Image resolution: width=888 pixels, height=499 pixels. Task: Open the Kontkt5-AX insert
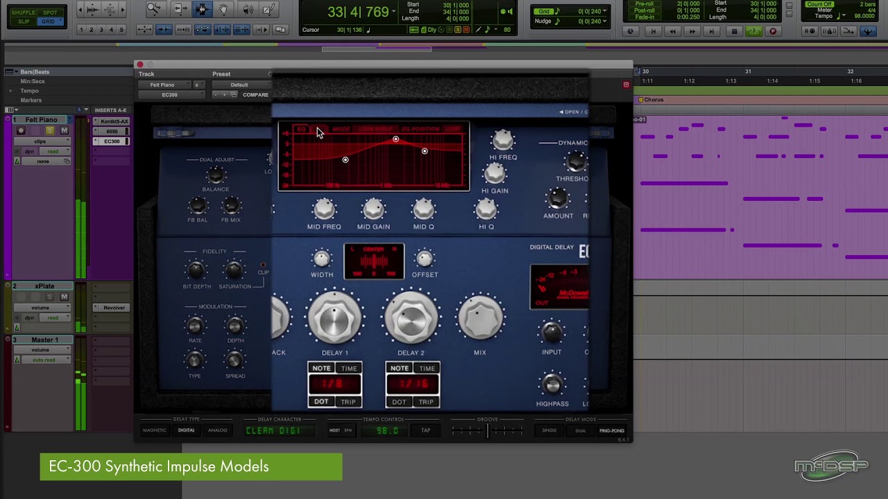click(x=112, y=121)
